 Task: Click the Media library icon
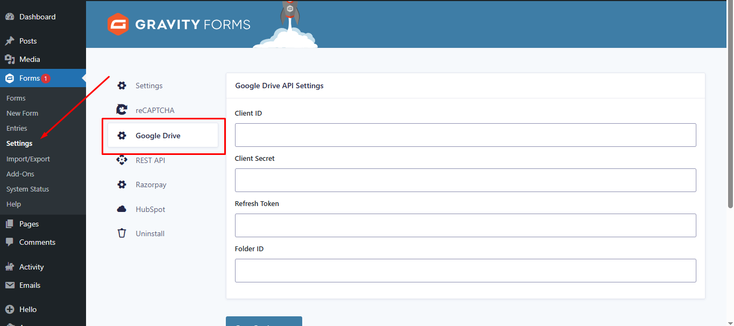coord(10,59)
